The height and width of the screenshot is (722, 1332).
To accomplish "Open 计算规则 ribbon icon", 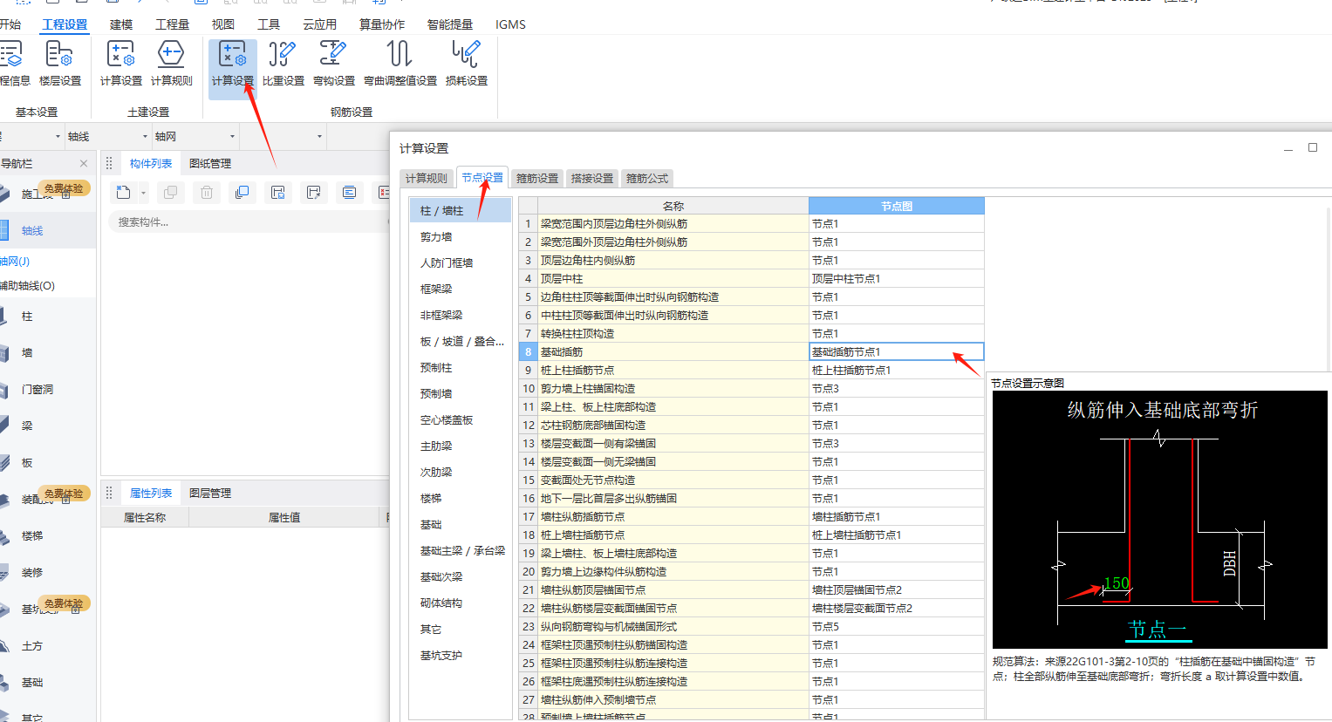I will pos(171,64).
